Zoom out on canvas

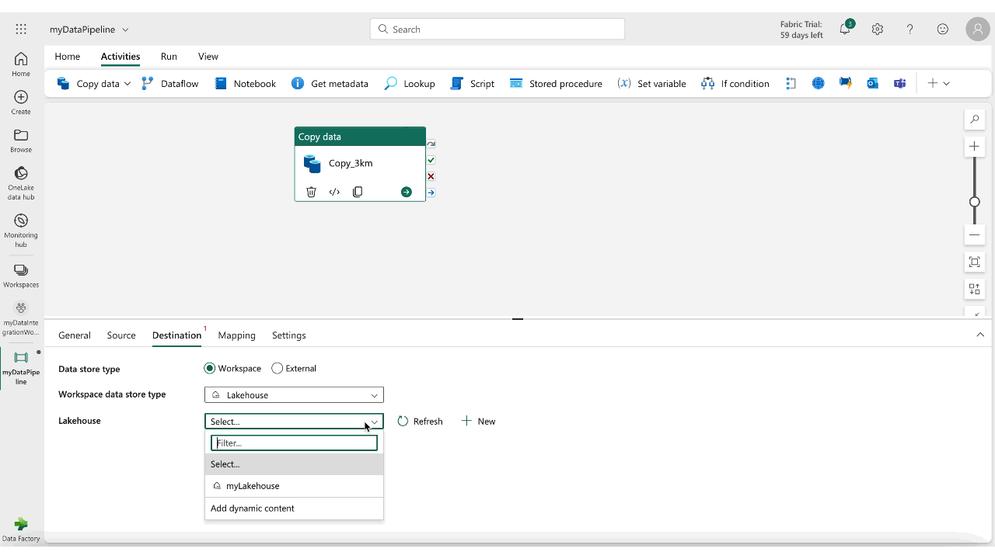click(974, 234)
